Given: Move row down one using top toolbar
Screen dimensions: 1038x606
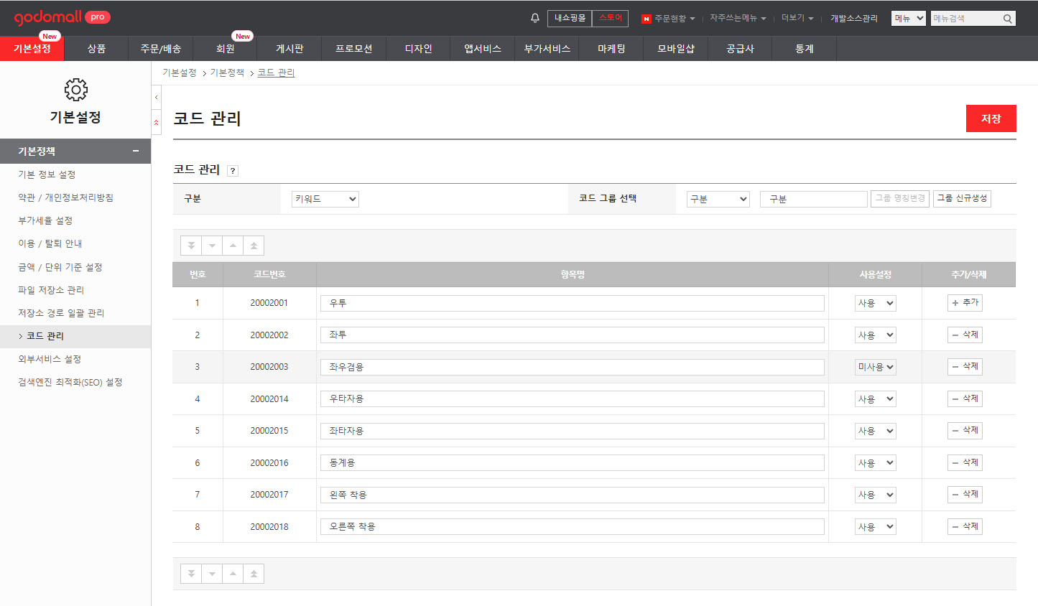Looking at the screenshot, I should pos(212,246).
